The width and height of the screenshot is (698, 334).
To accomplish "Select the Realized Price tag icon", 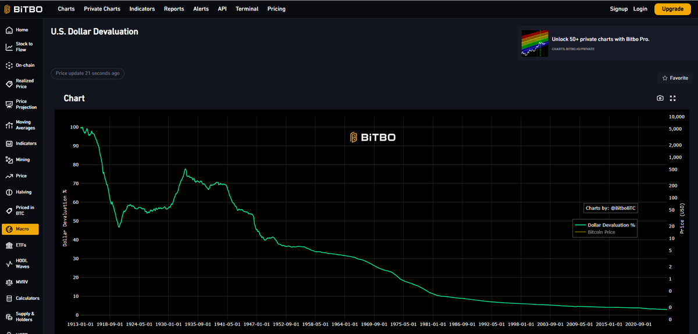I will tap(9, 84).
